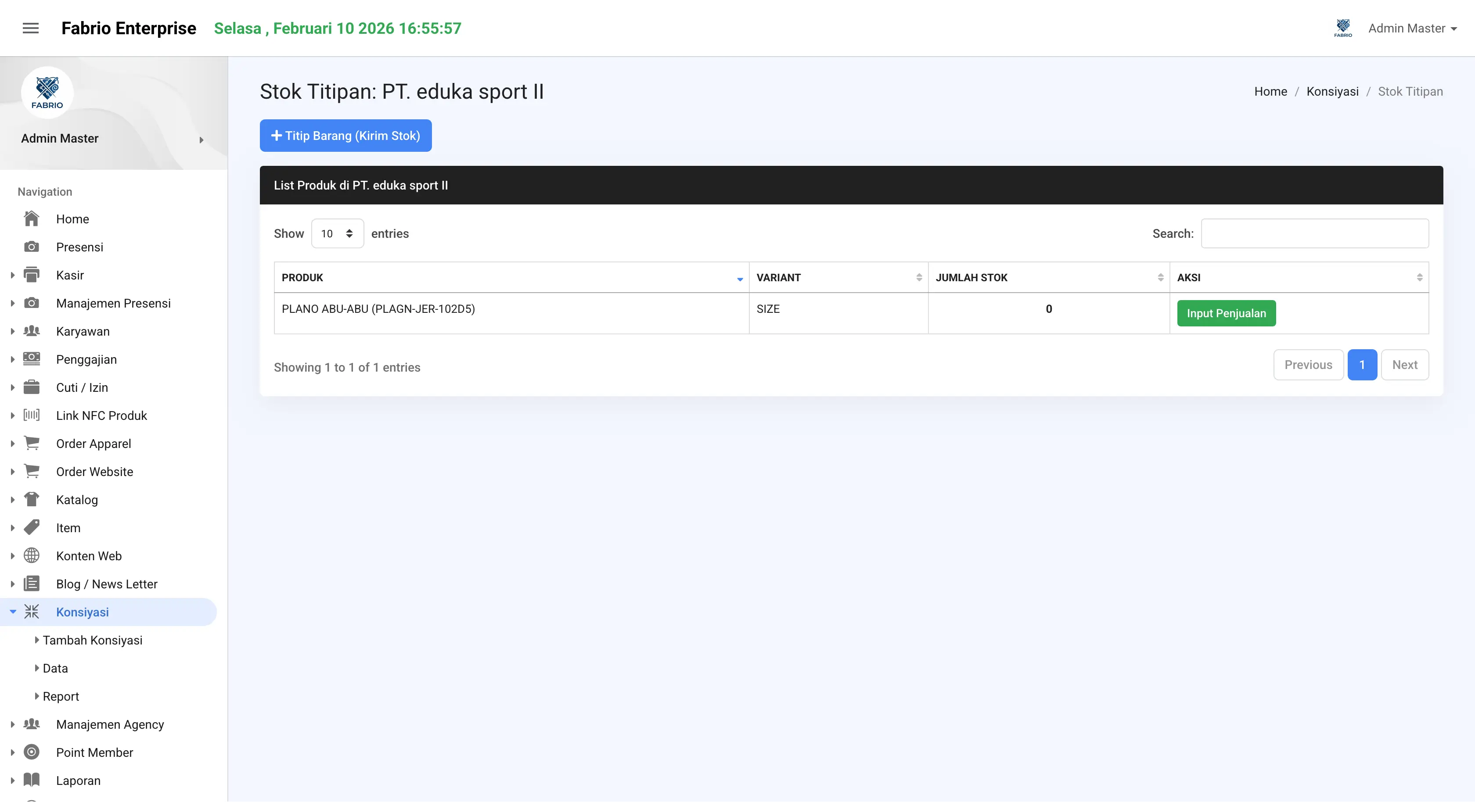Expand the Manajemen Agency menu arrow

tap(13, 724)
